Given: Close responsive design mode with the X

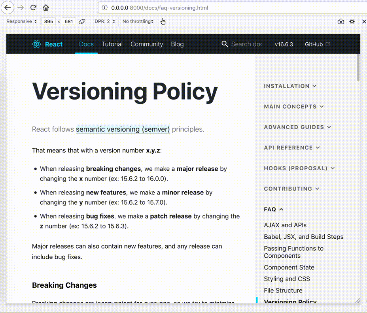Looking at the screenshot, I should (x=364, y=21).
